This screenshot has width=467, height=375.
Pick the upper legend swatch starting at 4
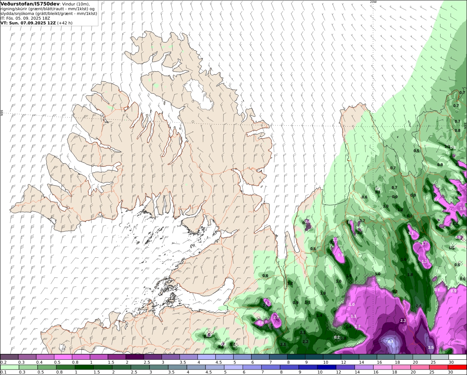207,357
